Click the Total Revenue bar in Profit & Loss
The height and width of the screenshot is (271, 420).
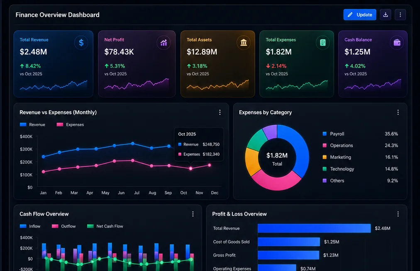[314, 228]
